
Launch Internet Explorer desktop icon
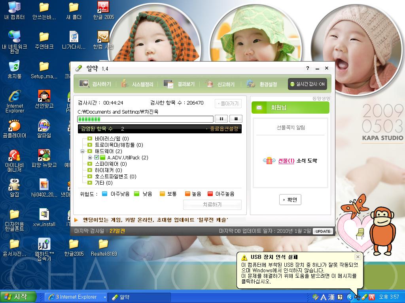(x=15, y=101)
